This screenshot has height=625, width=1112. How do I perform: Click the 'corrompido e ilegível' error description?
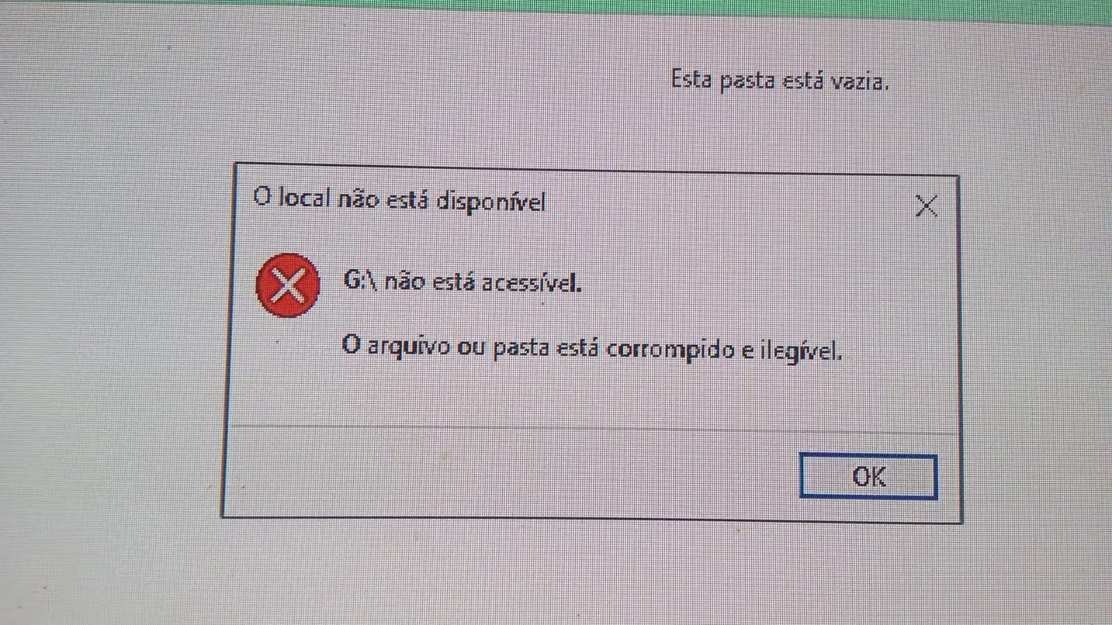(723, 348)
